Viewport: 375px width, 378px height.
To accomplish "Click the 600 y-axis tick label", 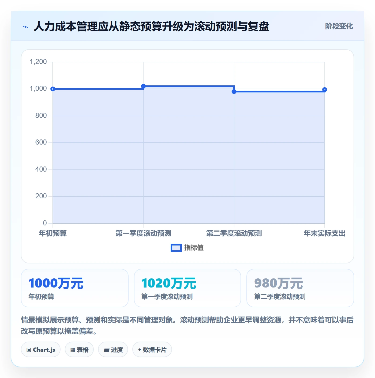I will point(41,142).
